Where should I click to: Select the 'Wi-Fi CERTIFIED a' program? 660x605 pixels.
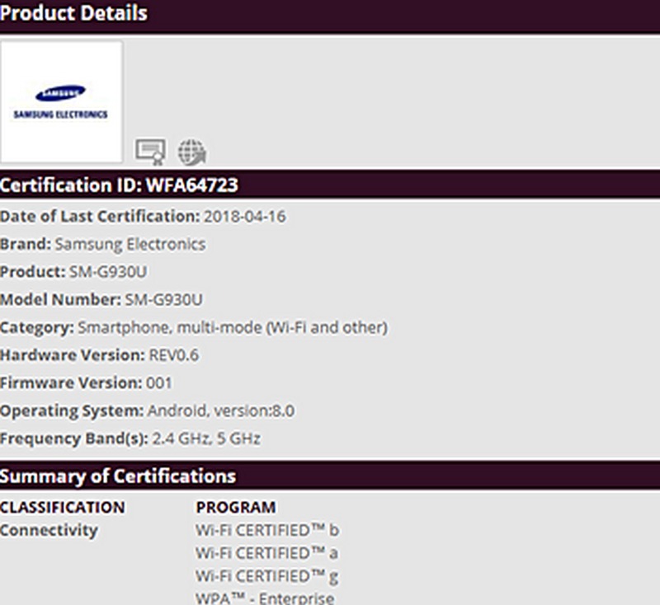[266, 553]
